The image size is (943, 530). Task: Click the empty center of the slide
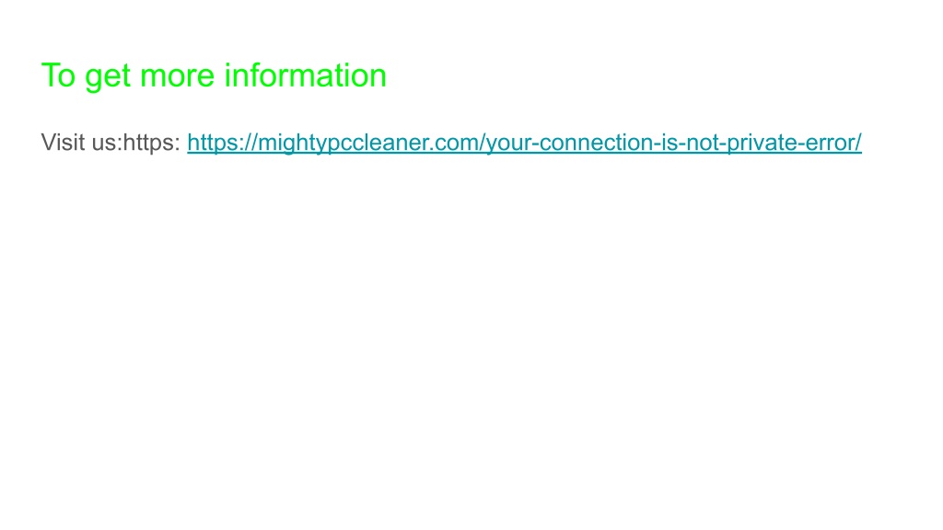click(471, 265)
